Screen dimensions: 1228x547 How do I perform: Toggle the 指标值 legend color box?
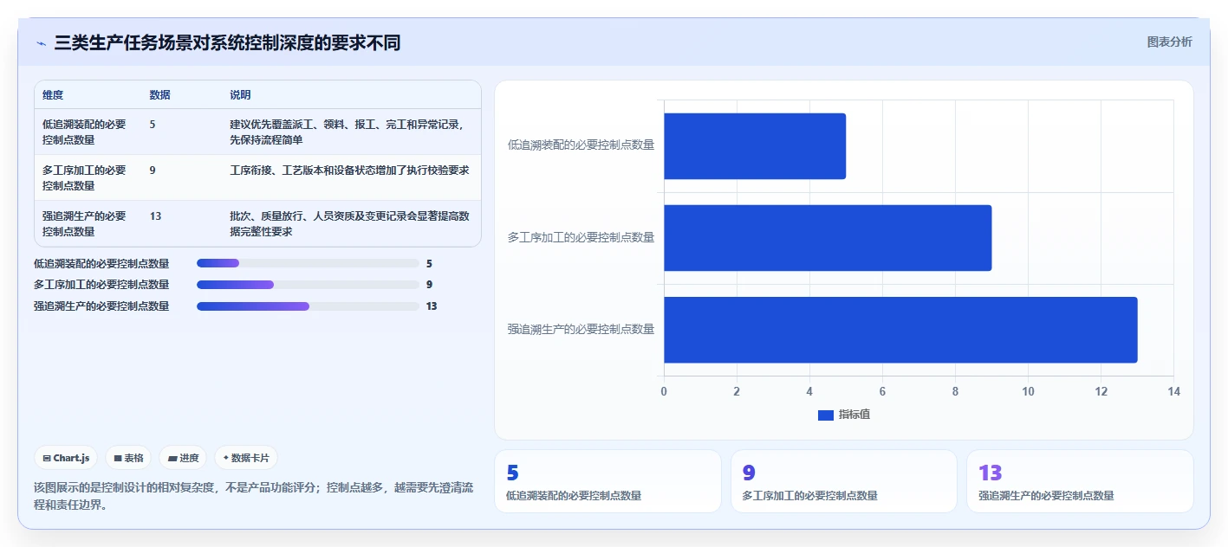(826, 415)
